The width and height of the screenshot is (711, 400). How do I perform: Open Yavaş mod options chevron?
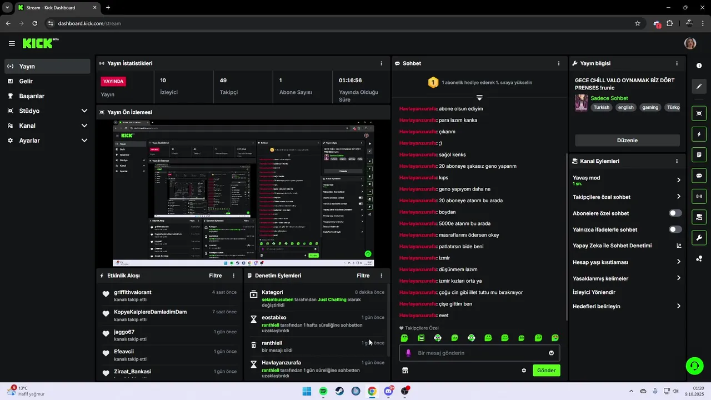click(678, 180)
